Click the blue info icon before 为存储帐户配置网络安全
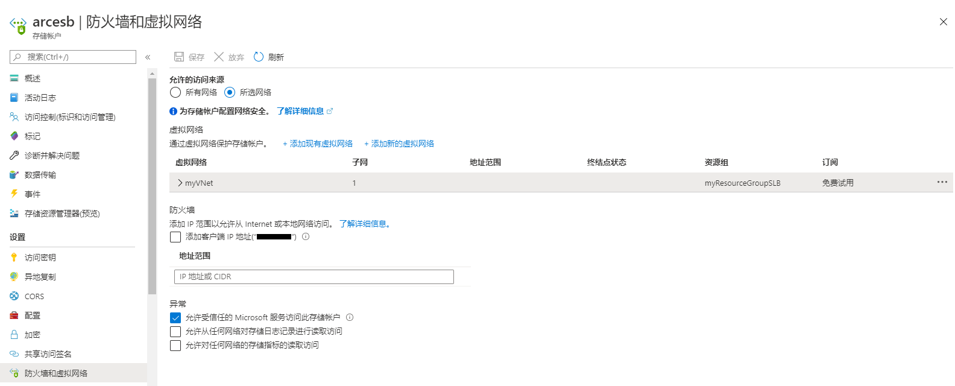The height and width of the screenshot is (386, 955). (173, 111)
